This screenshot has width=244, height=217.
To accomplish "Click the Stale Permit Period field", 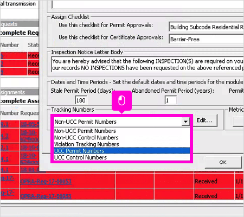I will [x=81, y=100].
